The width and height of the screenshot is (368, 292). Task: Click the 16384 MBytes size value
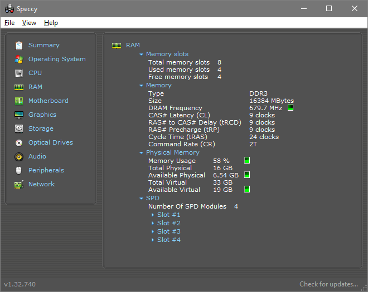pos(272,101)
